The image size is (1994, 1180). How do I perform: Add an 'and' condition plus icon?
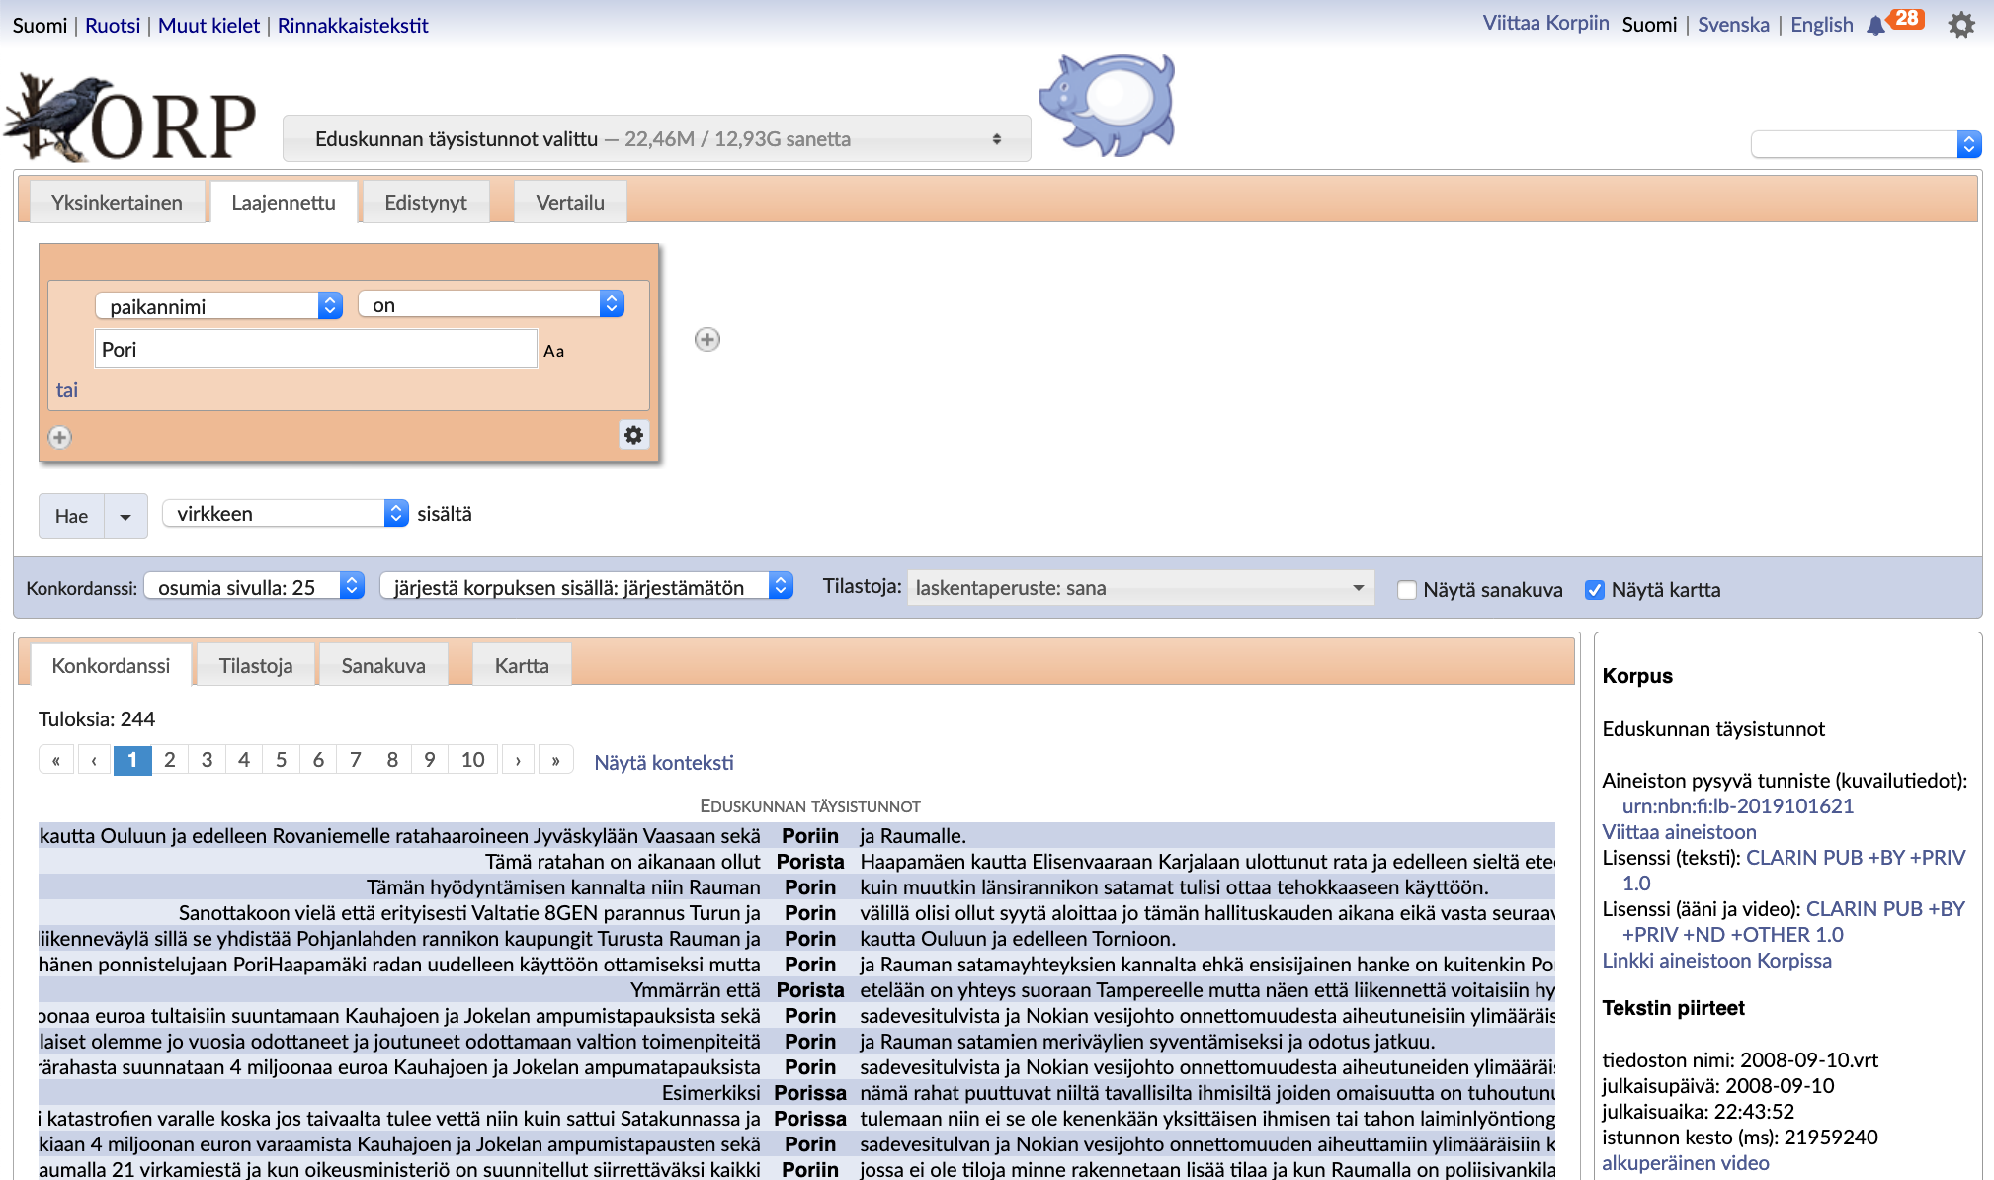click(60, 437)
